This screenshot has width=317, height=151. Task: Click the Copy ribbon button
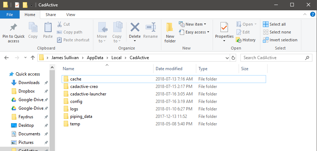(x=33, y=30)
